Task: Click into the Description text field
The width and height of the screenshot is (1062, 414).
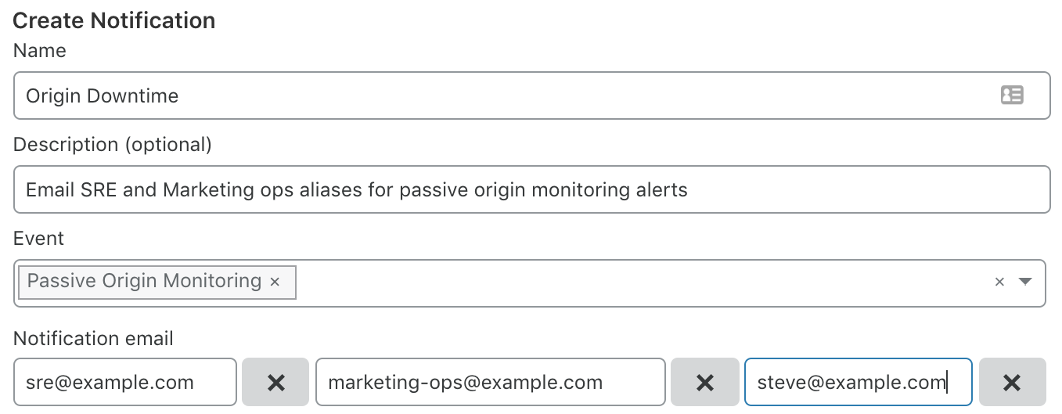Action: tap(531, 189)
